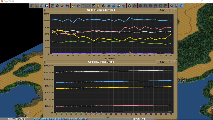This screenshot has height=120, width=213.
Task: Show the road vehicle list icon
Action: (114, 6)
